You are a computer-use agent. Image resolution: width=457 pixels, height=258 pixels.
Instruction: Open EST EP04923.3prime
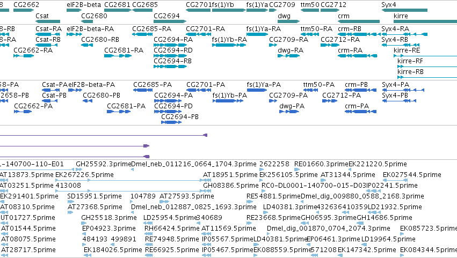point(84,234)
